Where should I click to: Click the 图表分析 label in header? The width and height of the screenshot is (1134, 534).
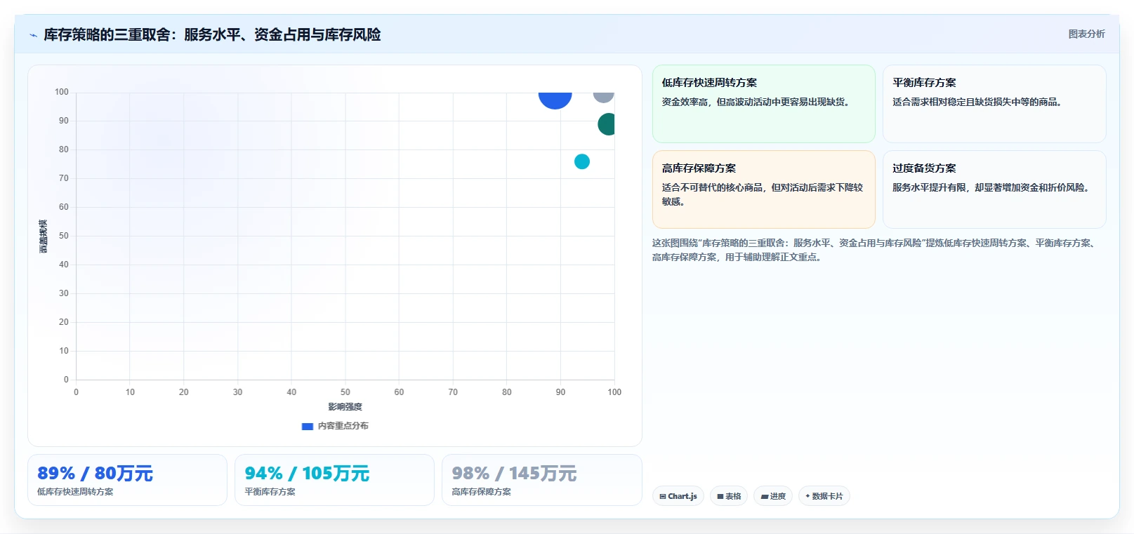click(1086, 34)
